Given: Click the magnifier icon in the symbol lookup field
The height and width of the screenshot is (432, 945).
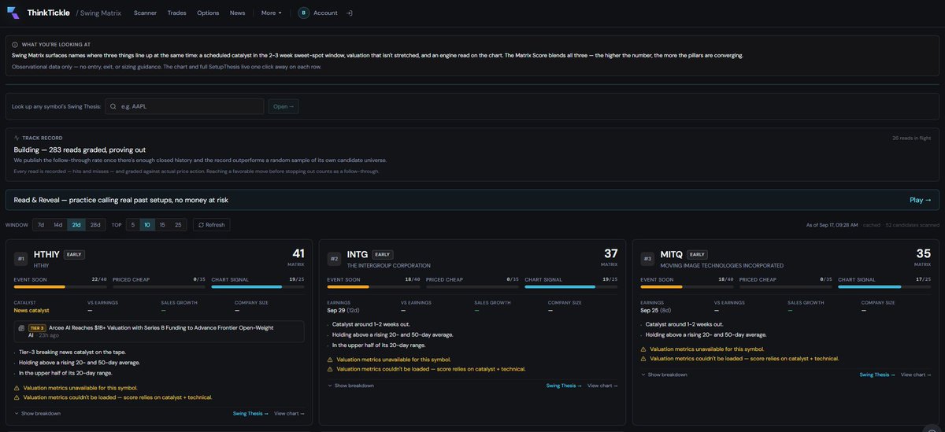Looking at the screenshot, I should point(114,106).
